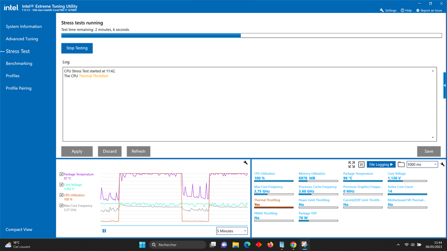Screen dimensions: 447x251
Task: Open Google Chrome from taskbar
Action: click(293, 245)
